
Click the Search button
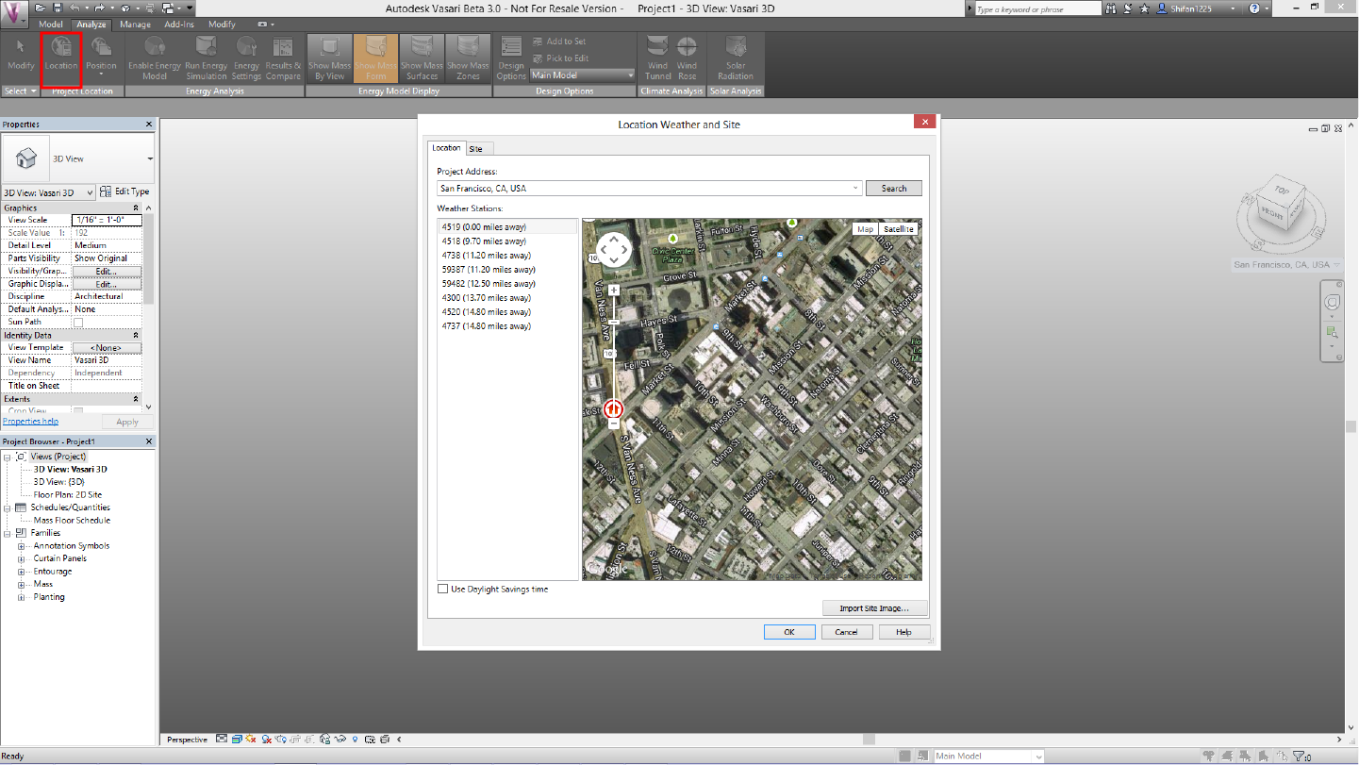[x=894, y=188]
